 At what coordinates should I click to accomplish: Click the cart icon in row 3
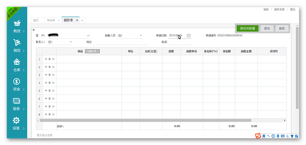tap(53, 75)
